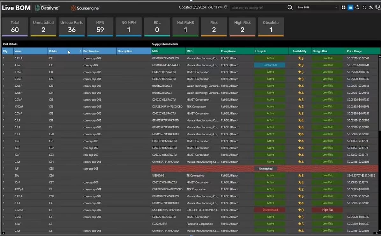Click the refresh sync arrows icon
This screenshot has width=381, height=236.
pos(357,8)
